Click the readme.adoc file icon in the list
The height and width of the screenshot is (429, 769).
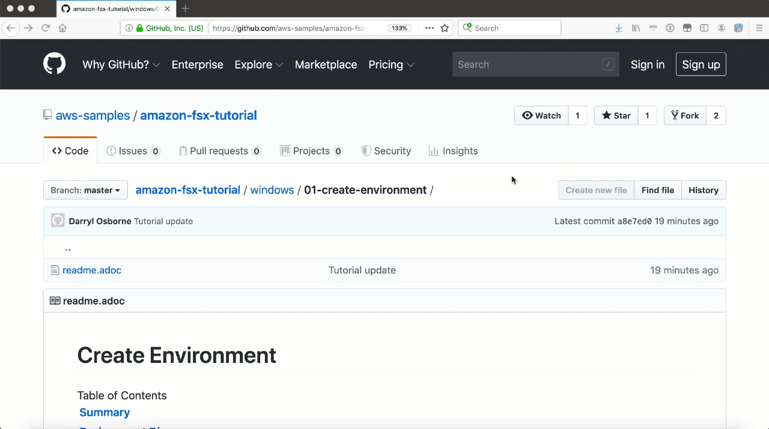pyautogui.click(x=55, y=270)
